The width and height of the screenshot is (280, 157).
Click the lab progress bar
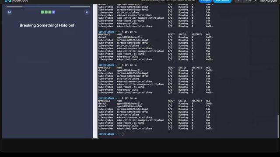click(48, 7)
